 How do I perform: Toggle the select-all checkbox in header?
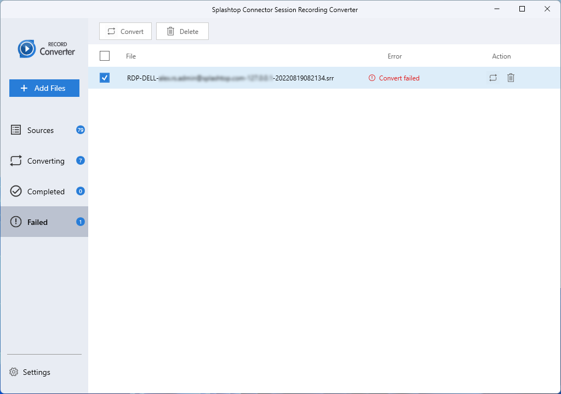point(105,56)
